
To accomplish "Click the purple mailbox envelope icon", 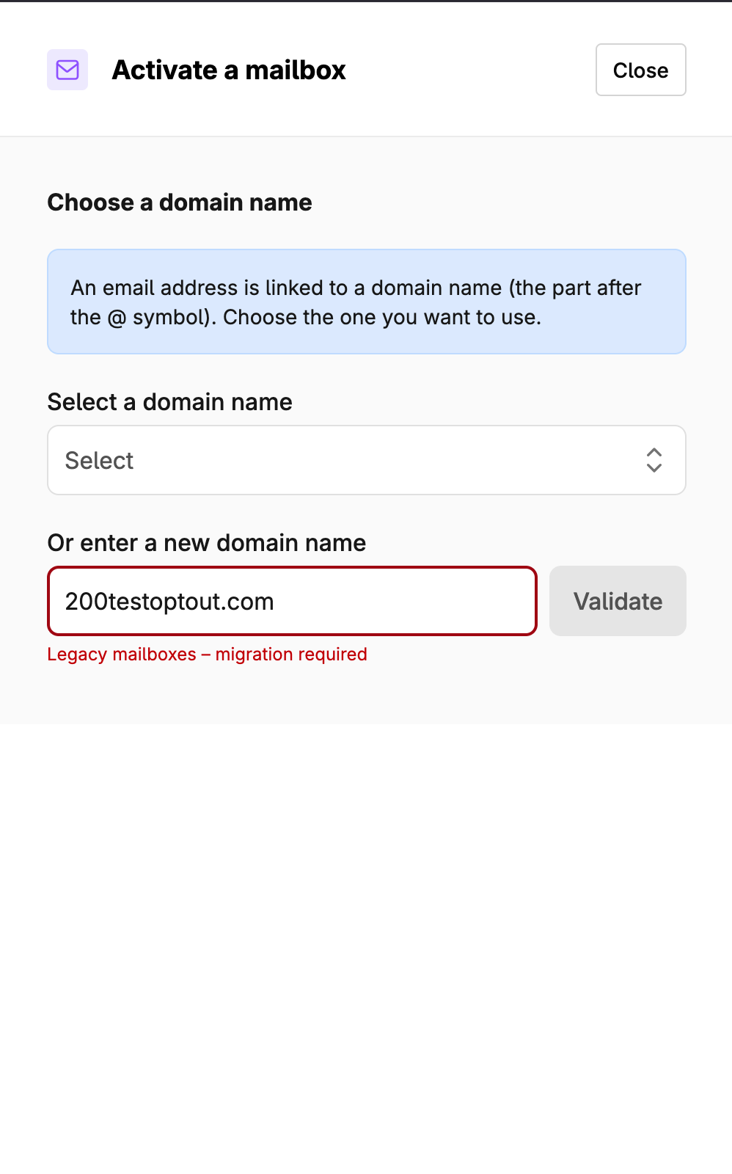I will (67, 70).
